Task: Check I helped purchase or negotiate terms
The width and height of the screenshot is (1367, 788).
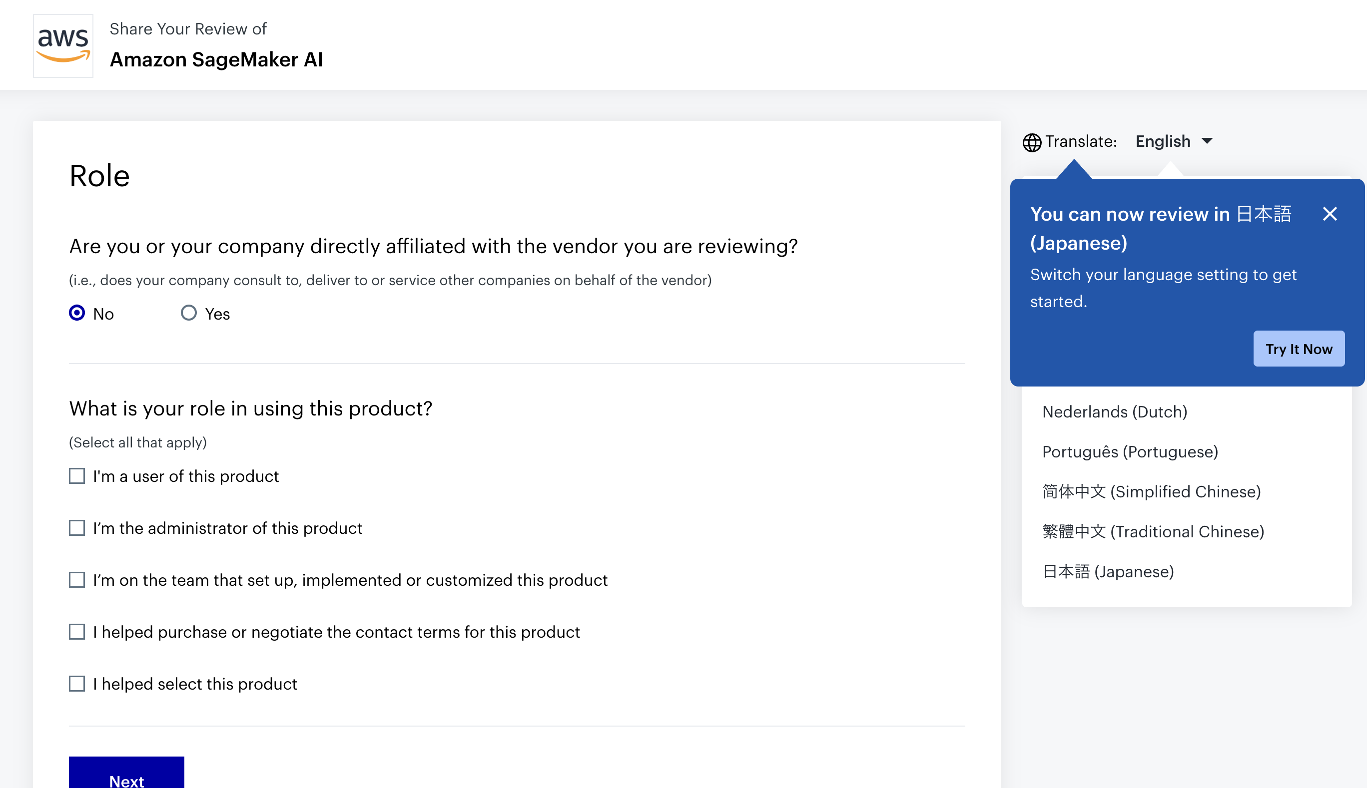Action: (77, 632)
